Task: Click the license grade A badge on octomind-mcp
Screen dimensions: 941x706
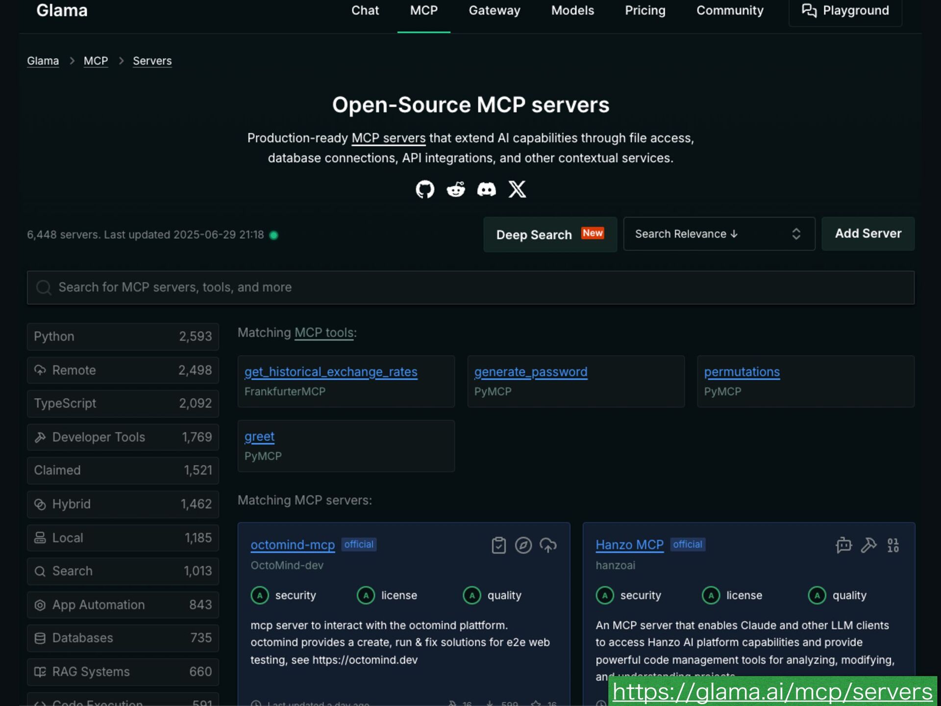Action: (x=366, y=595)
